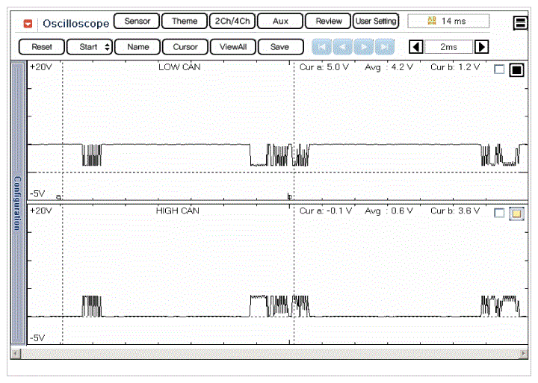Click the HIGH CAN yellow color swatch

coord(516,214)
